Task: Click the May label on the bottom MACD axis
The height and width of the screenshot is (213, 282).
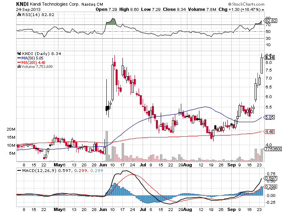Action: tap(58, 209)
